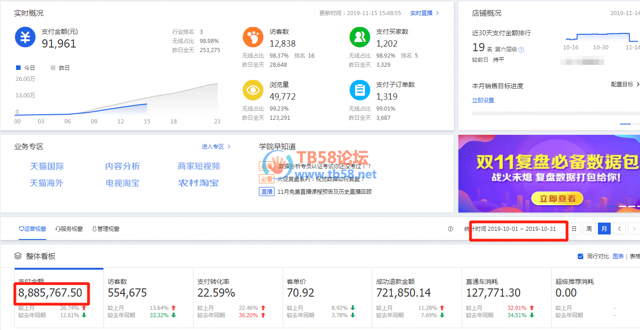The height and width of the screenshot is (330, 640).
Task: Select the 访客数 metric card showing 554,675
Action: coord(149,298)
